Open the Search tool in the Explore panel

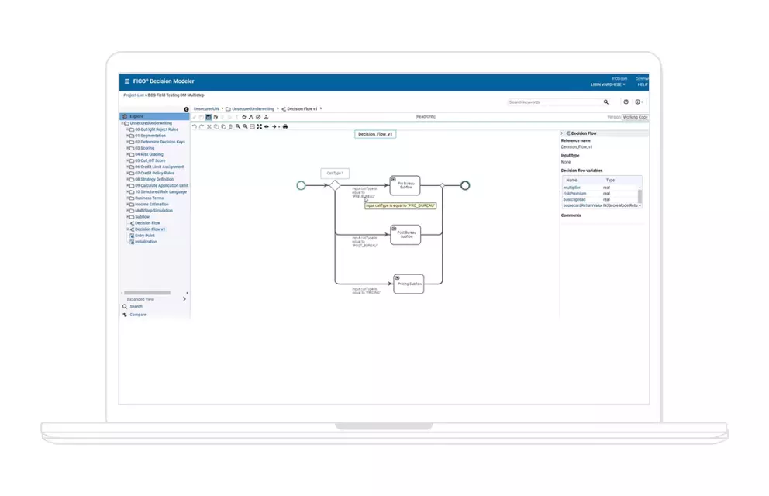[x=136, y=306]
